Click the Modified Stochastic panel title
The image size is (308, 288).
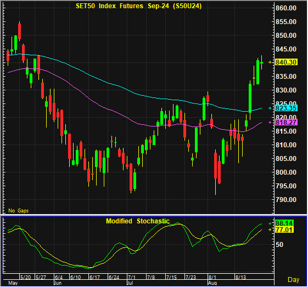(138, 221)
